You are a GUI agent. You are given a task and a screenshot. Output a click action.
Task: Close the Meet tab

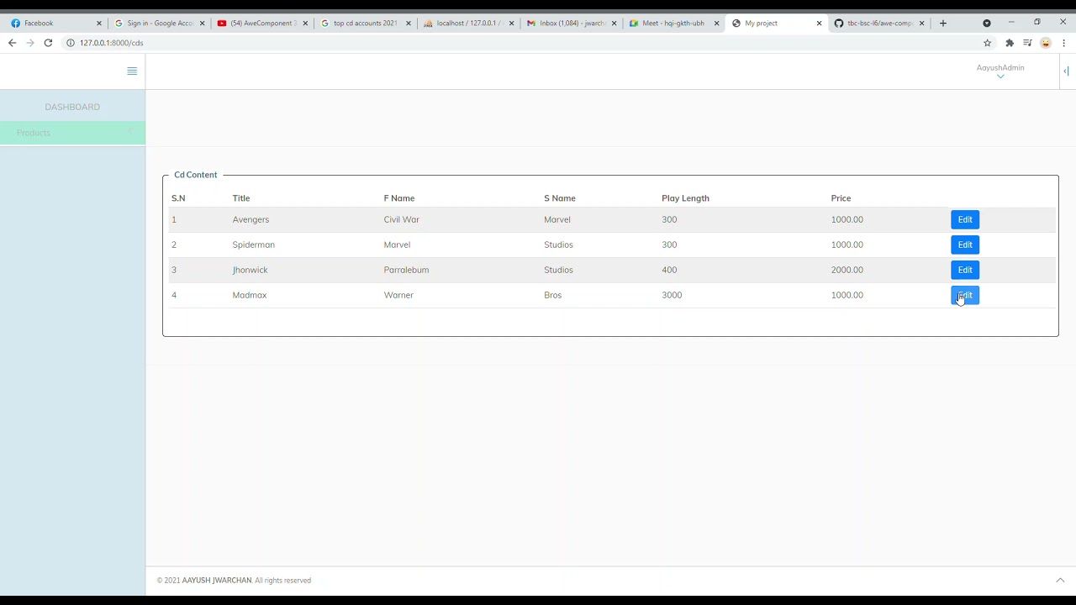pos(716,24)
